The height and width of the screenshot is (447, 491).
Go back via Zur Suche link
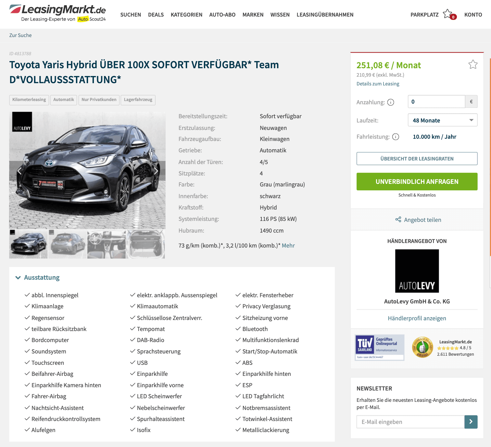(20, 35)
